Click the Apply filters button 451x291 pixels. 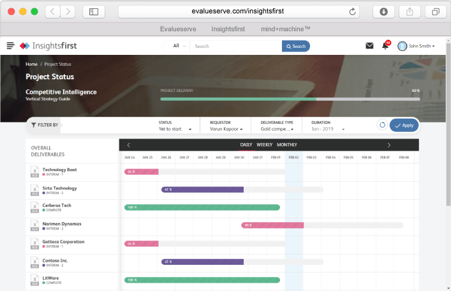point(404,125)
